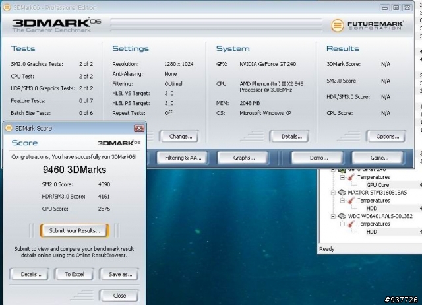422x305 pixels.
Task: Click SM2.0 Score value 4090
Action: coord(104,184)
